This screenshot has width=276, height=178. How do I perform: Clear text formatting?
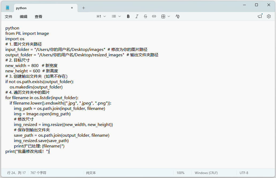tap(177, 16)
